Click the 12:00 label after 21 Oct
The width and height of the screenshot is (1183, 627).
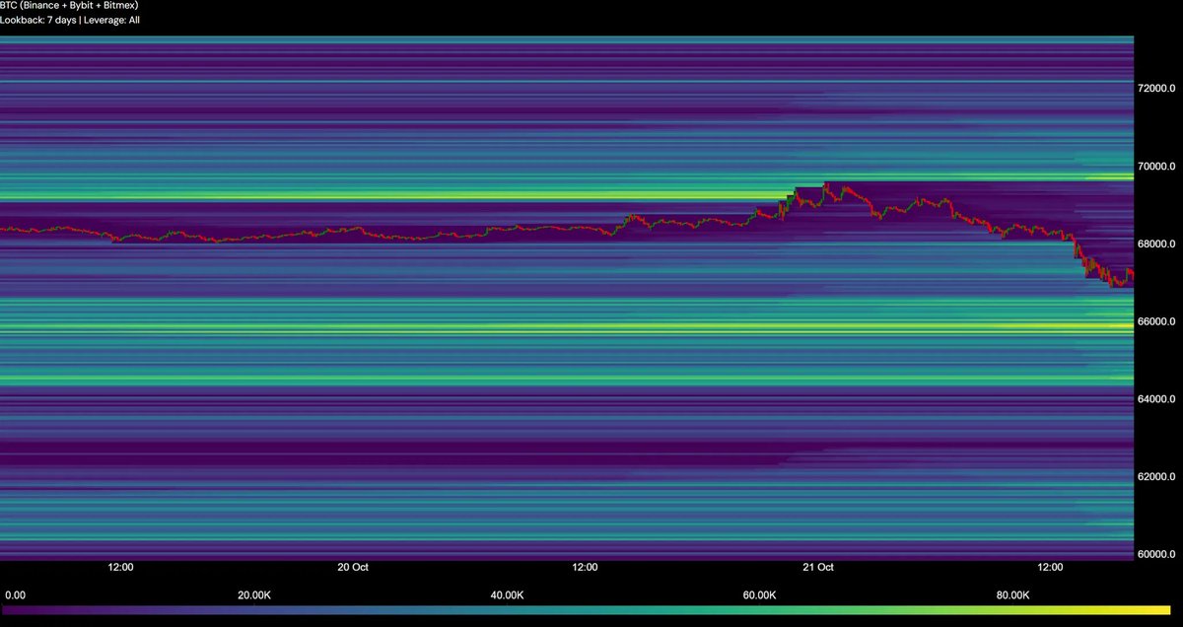1051,567
